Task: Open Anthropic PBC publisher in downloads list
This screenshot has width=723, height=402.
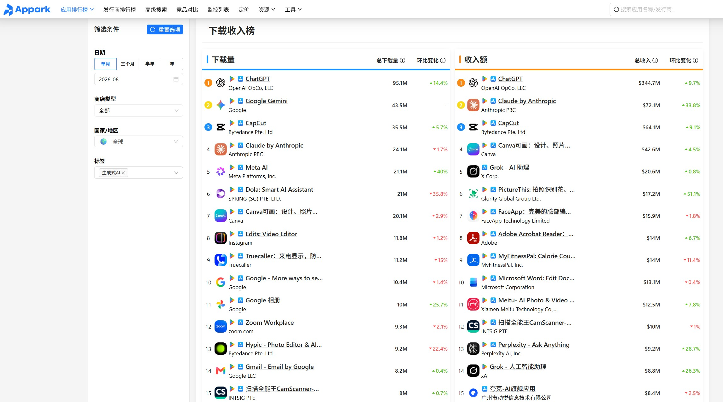Action: click(x=246, y=154)
